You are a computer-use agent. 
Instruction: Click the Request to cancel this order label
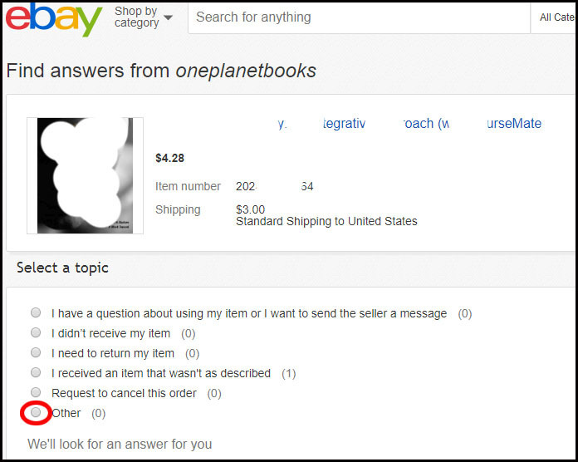pyautogui.click(x=124, y=393)
